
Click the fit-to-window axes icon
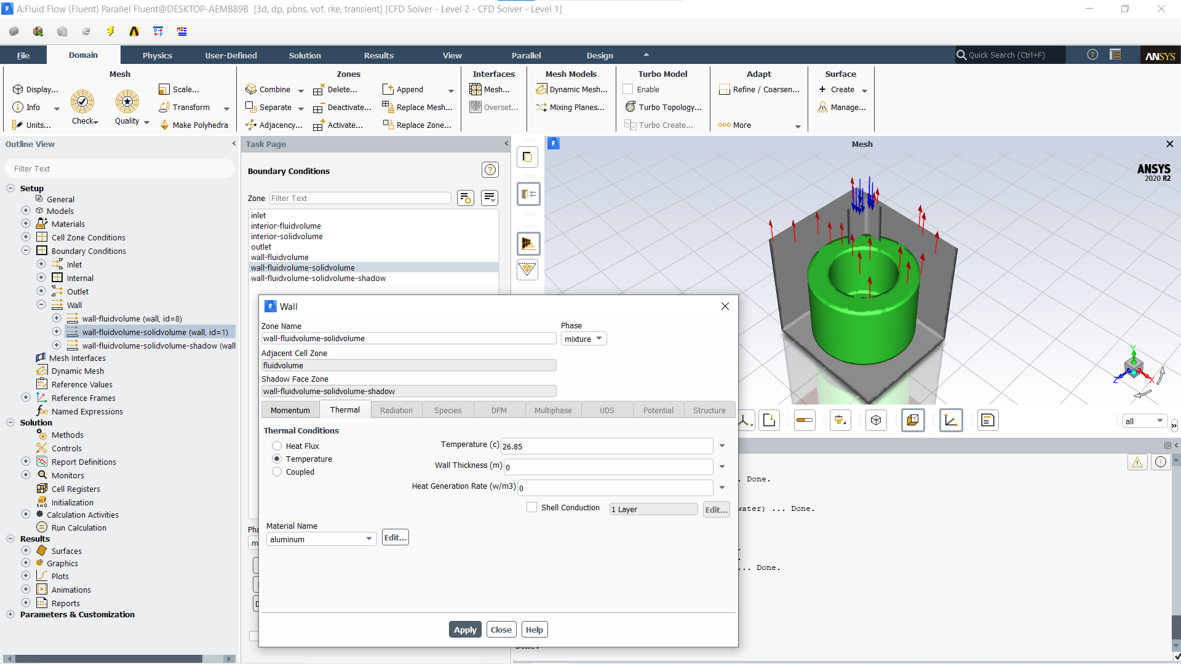pyautogui.click(x=951, y=421)
